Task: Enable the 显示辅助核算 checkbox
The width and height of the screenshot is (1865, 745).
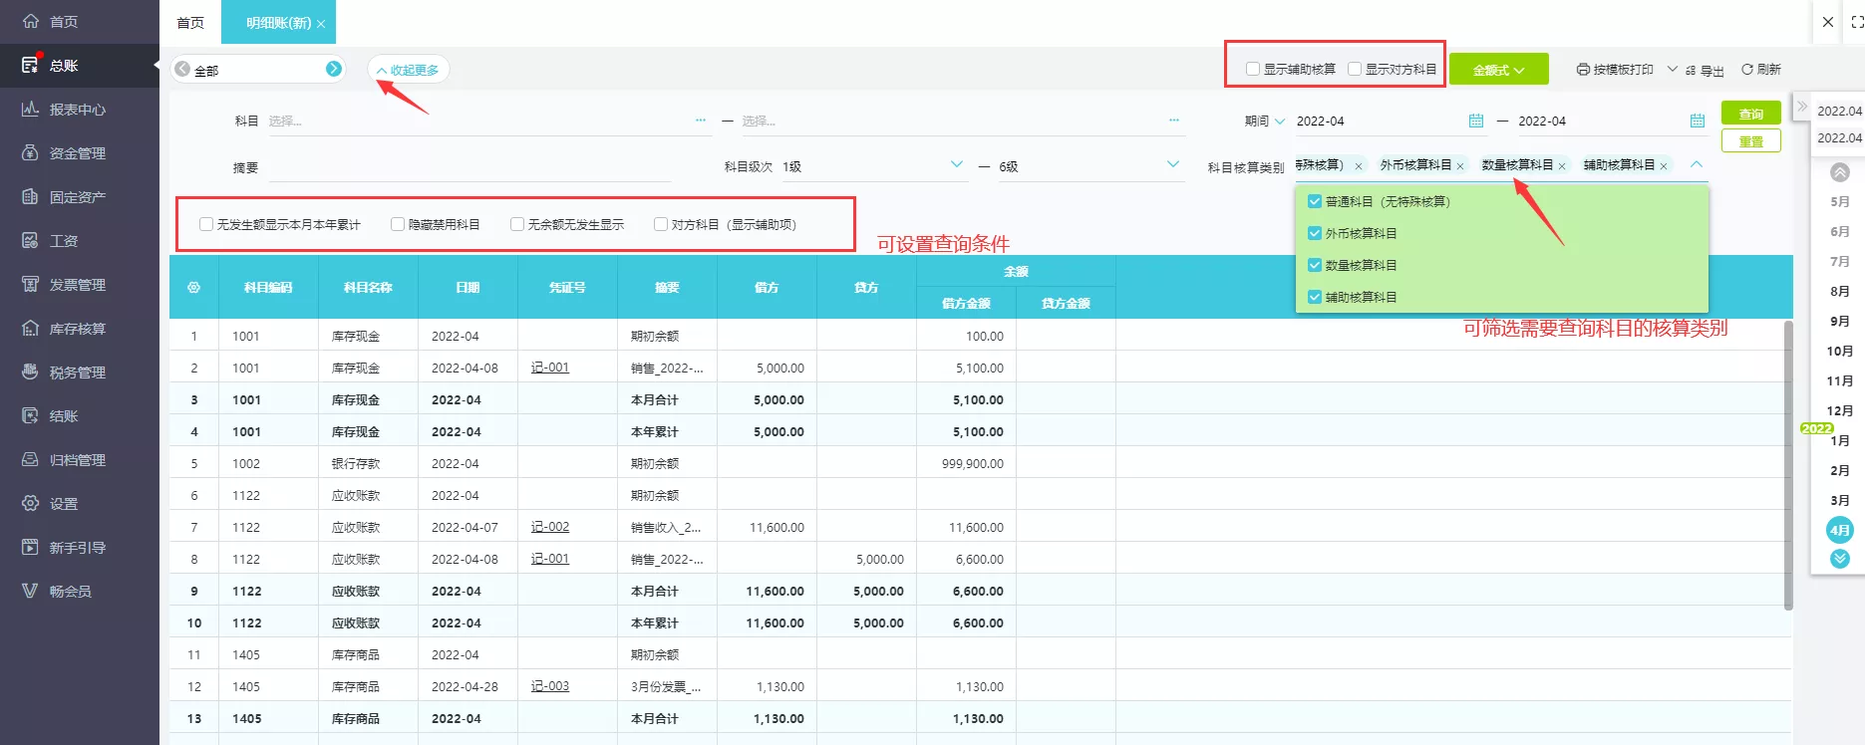Action: tap(1253, 69)
